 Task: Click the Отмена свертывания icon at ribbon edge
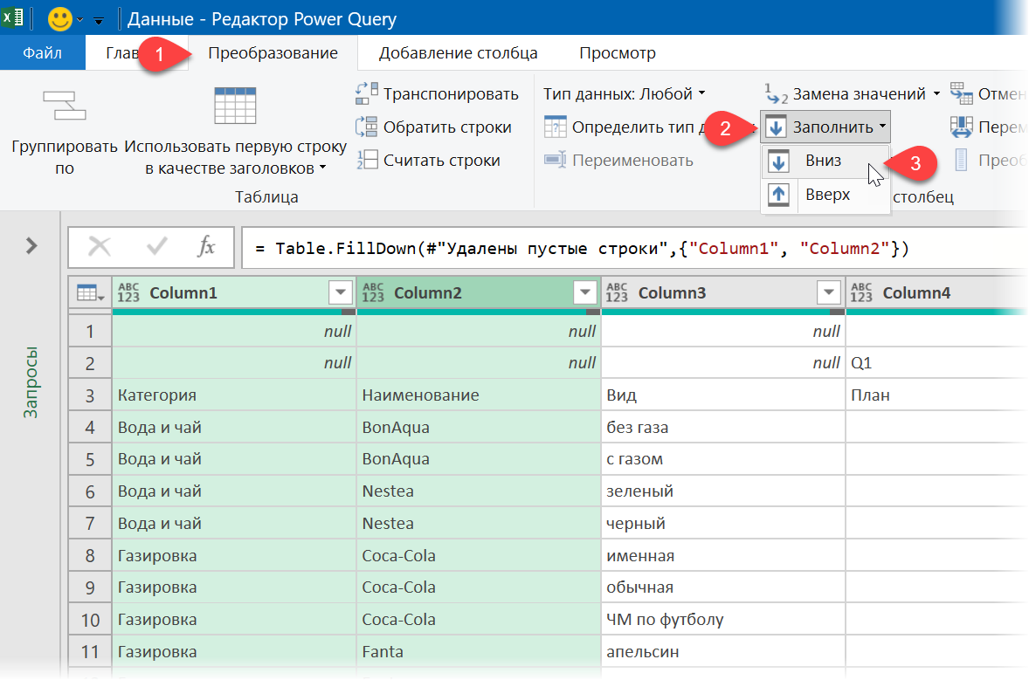[962, 93]
